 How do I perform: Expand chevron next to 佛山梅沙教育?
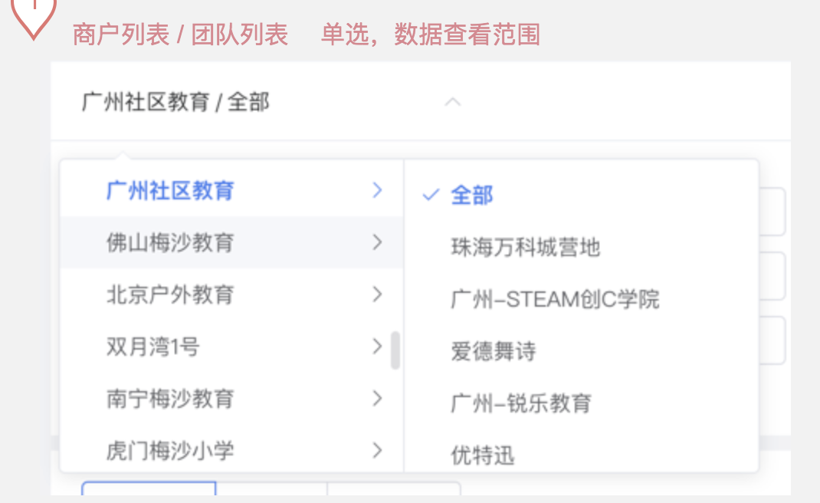pyautogui.click(x=376, y=243)
